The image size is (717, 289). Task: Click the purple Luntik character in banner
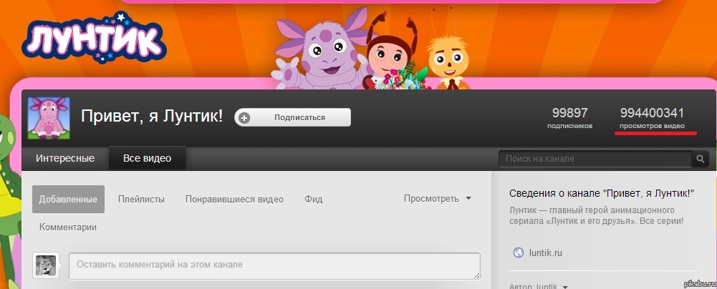(x=319, y=57)
